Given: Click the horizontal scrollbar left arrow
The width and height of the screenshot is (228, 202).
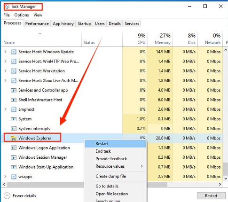Looking at the screenshot, I should tap(4, 184).
